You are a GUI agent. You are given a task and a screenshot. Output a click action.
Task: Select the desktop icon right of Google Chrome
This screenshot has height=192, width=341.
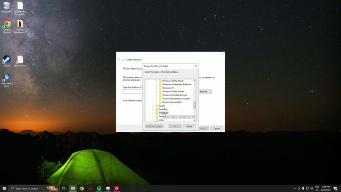pyautogui.click(x=20, y=27)
